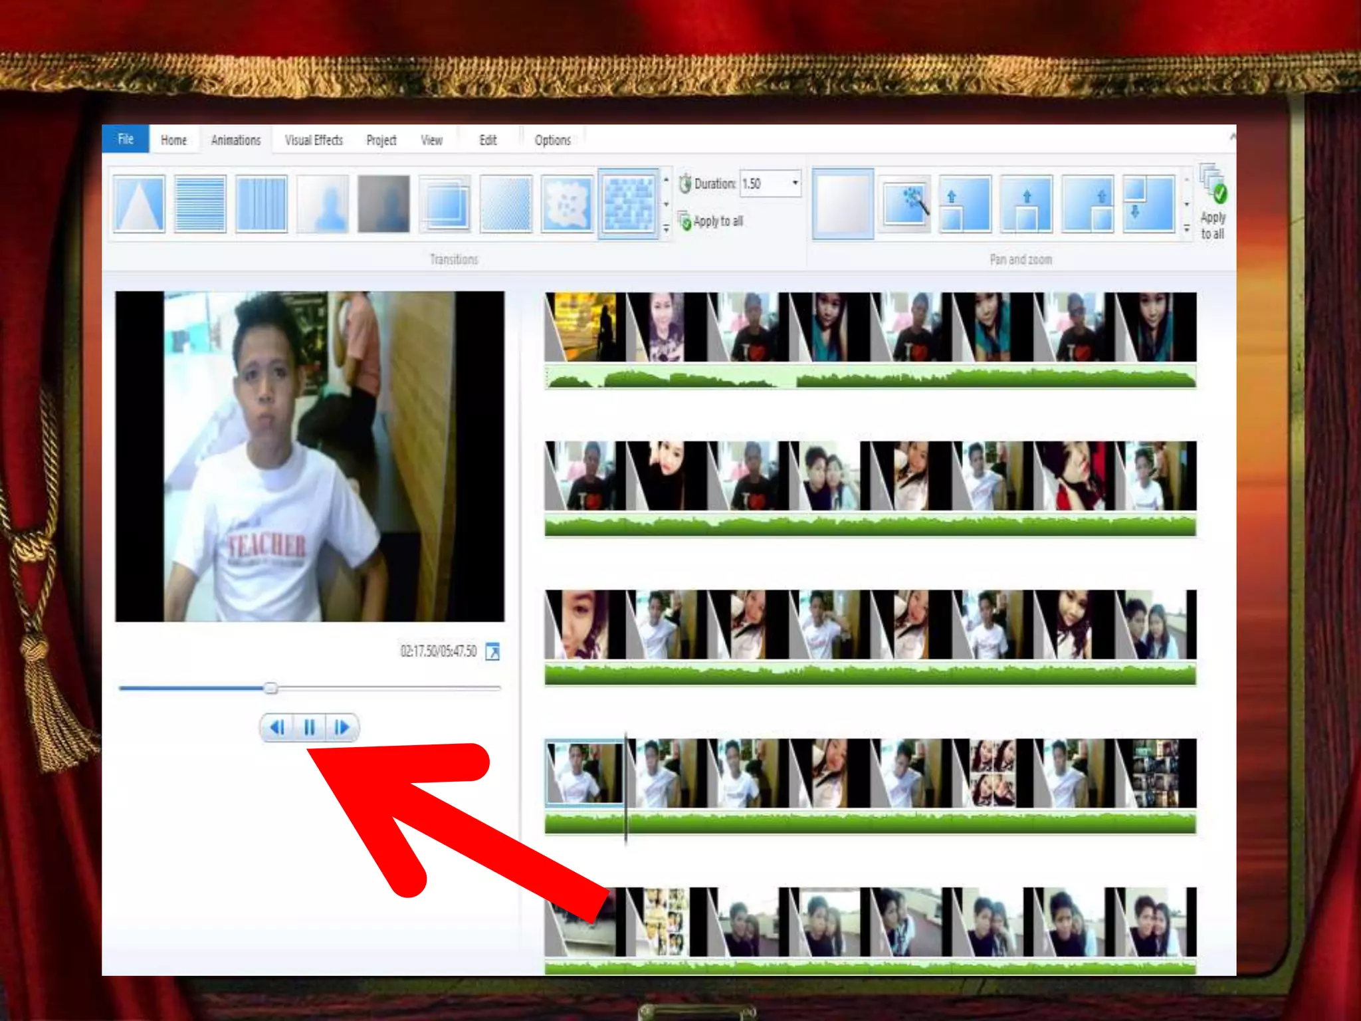Screen dimensions: 1361x1021
Task: Expand the pan and zoom gallery
Action: point(1187,229)
